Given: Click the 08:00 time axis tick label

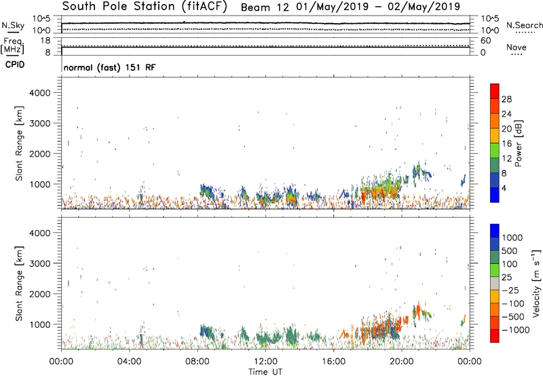Looking at the screenshot, I should 198,362.
